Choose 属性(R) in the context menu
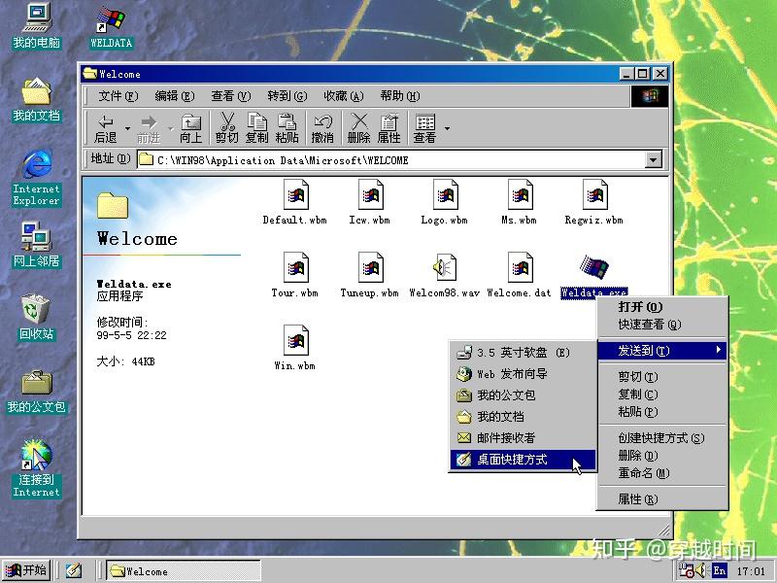This screenshot has height=583, width=777. [x=662, y=499]
